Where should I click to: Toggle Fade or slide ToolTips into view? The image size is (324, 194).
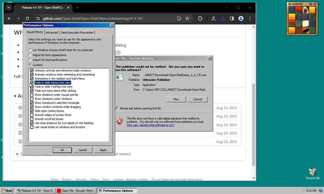pos(32,87)
